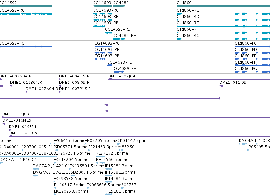This screenshot has height=196, width=270.
Task: Click EST EK120258.5prime
Action: coord(55,195)
